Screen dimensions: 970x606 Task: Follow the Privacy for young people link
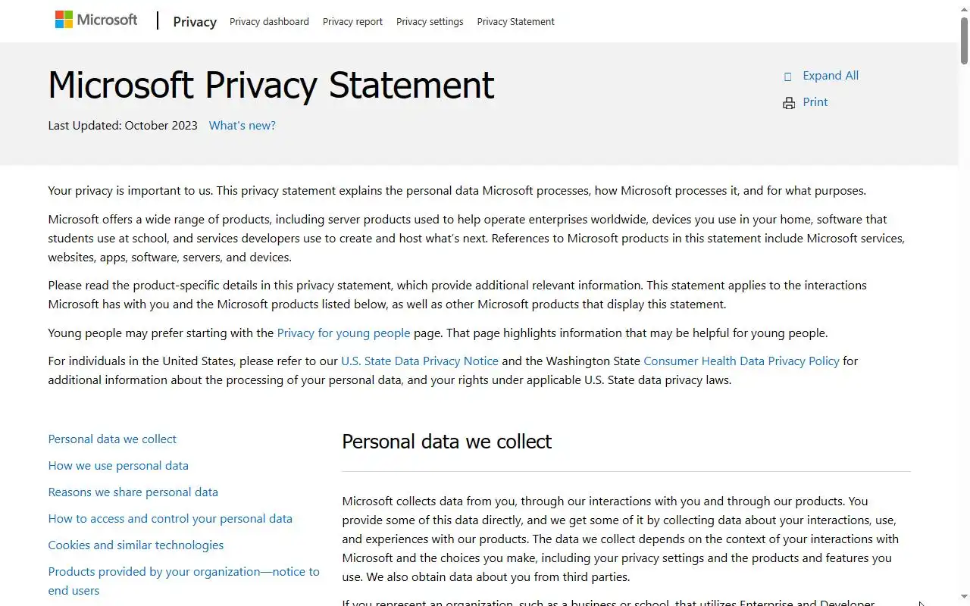point(343,333)
